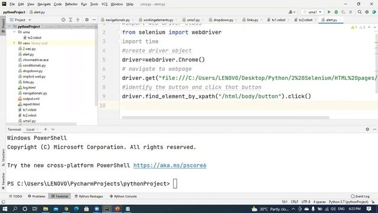Click the terminal command prompt input

tap(175, 184)
